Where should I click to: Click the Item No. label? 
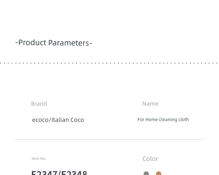[x=39, y=159]
